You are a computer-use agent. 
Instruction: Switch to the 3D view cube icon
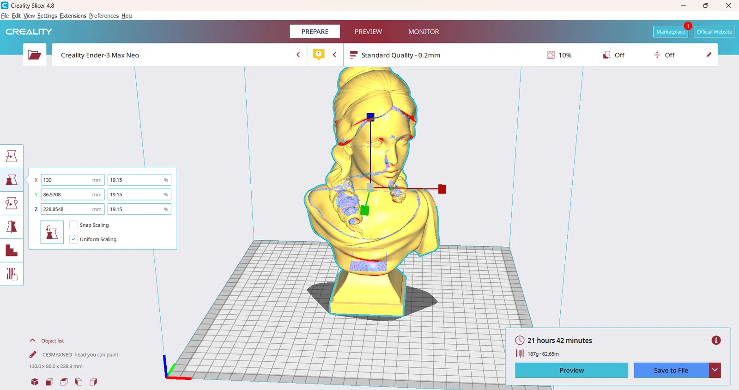coord(35,382)
